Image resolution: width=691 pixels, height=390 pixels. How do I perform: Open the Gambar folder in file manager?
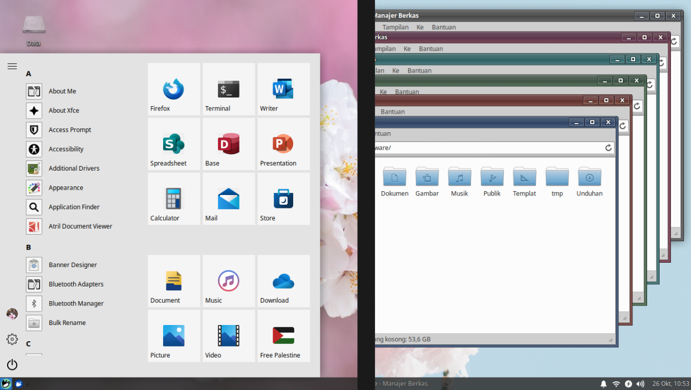(427, 182)
